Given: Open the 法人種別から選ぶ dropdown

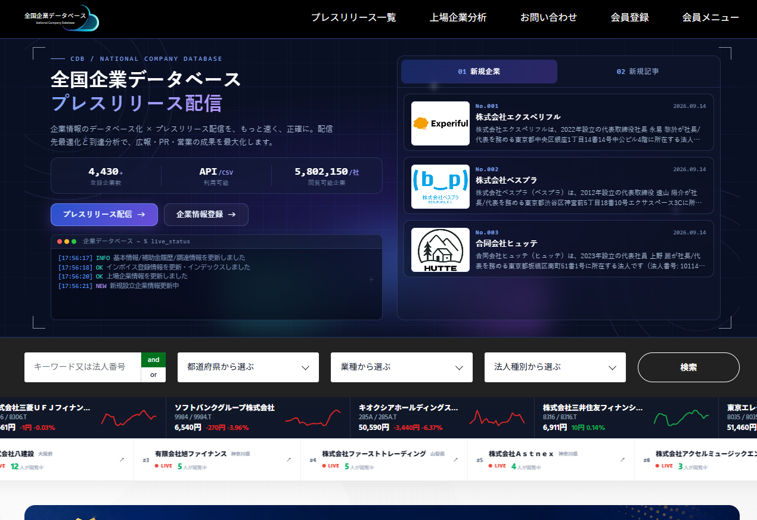Looking at the screenshot, I should point(555,367).
